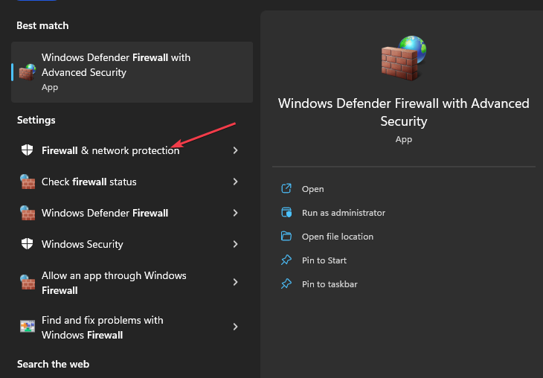Select the Pin to taskbar action

tap(330, 284)
